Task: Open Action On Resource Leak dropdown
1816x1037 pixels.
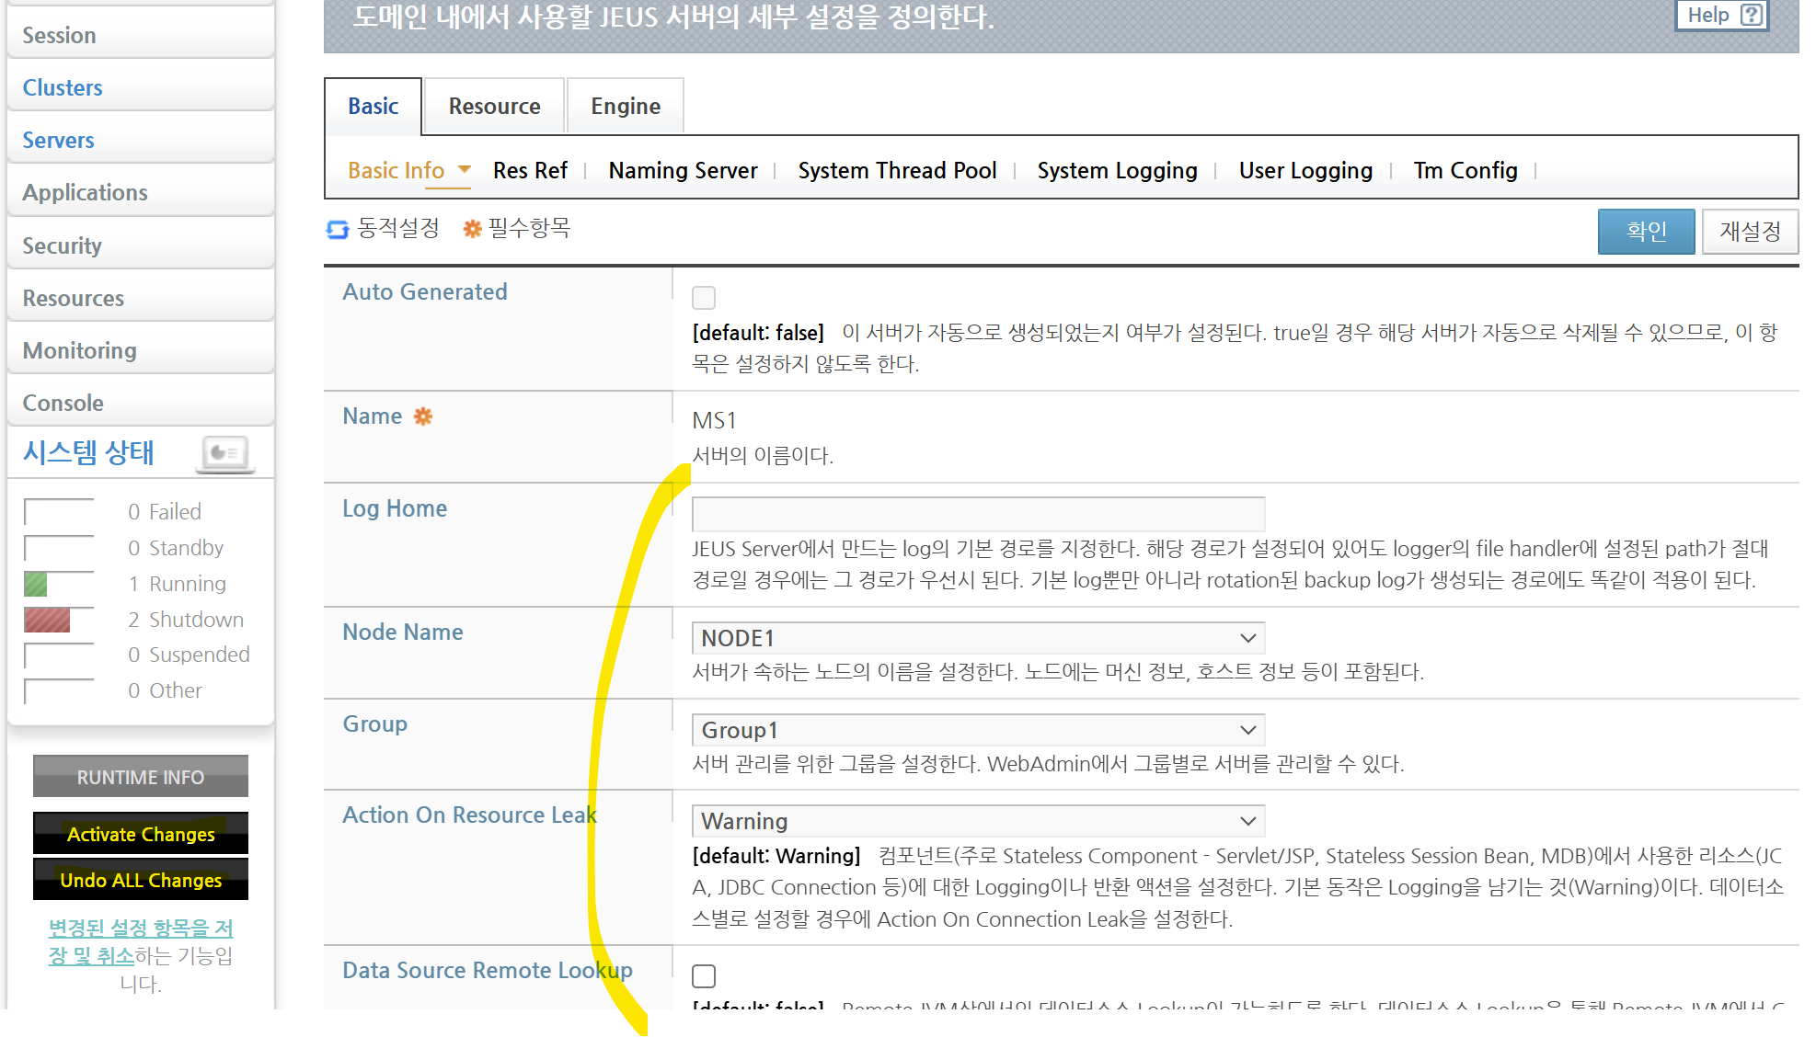Action: (978, 821)
